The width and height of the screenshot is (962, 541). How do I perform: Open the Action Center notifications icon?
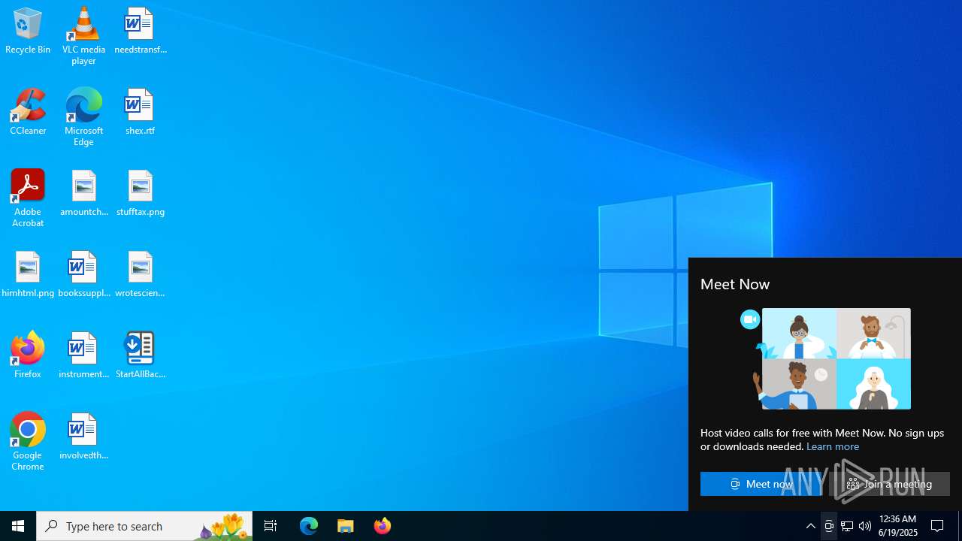coord(938,526)
